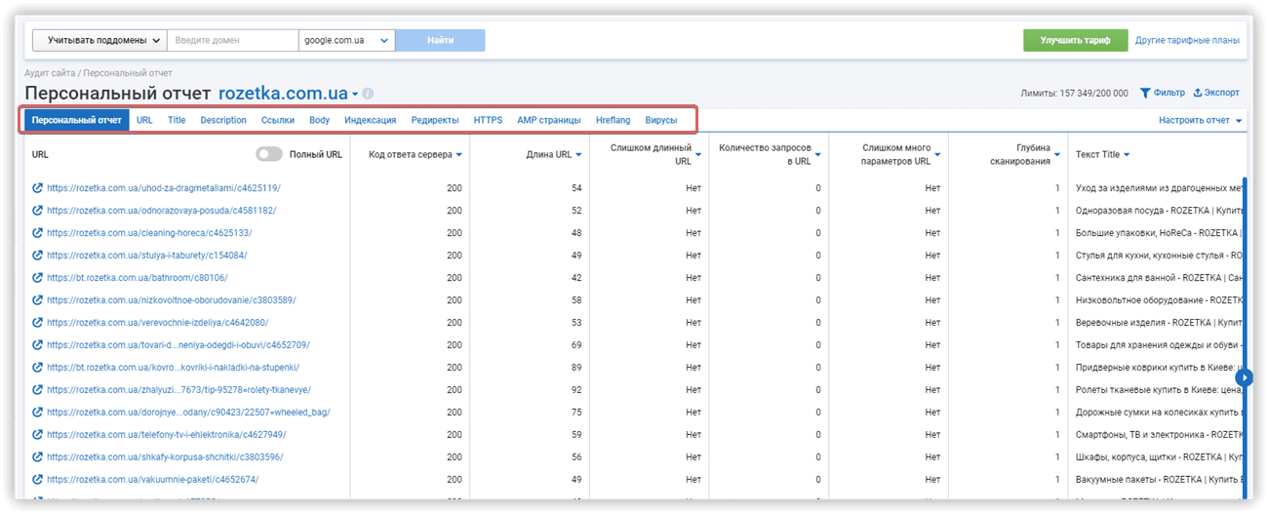Open external link icon for bathroom URL
The image size is (1268, 514).
37,277
